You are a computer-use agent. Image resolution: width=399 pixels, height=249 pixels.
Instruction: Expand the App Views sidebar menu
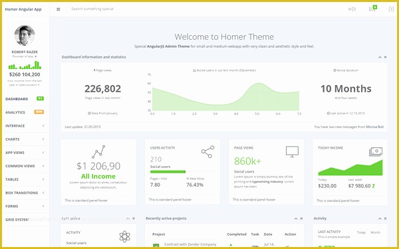point(25,153)
